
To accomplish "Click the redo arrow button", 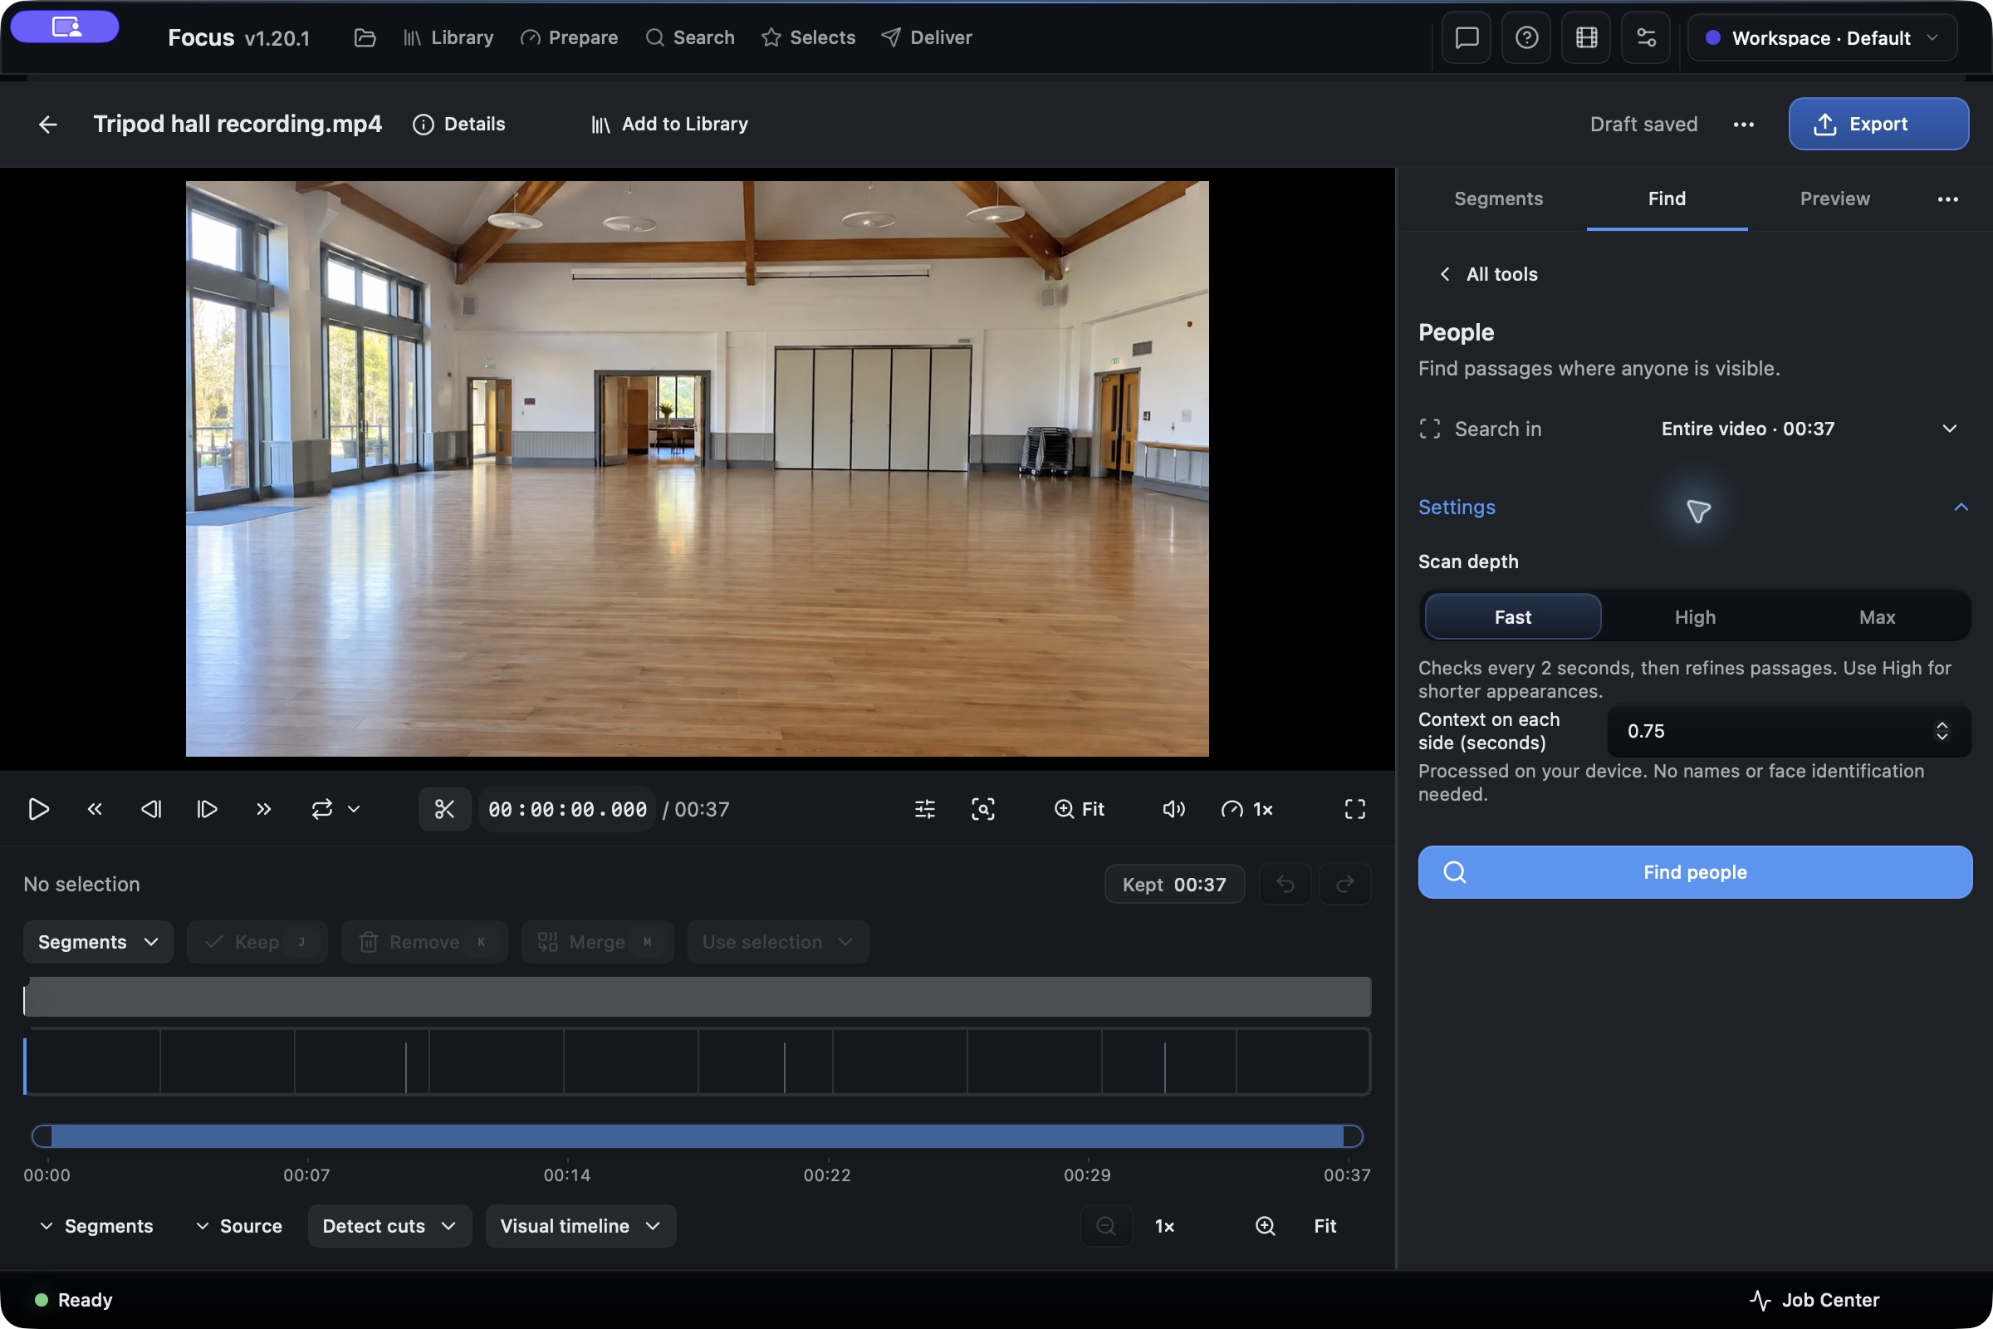I will click(x=1344, y=884).
